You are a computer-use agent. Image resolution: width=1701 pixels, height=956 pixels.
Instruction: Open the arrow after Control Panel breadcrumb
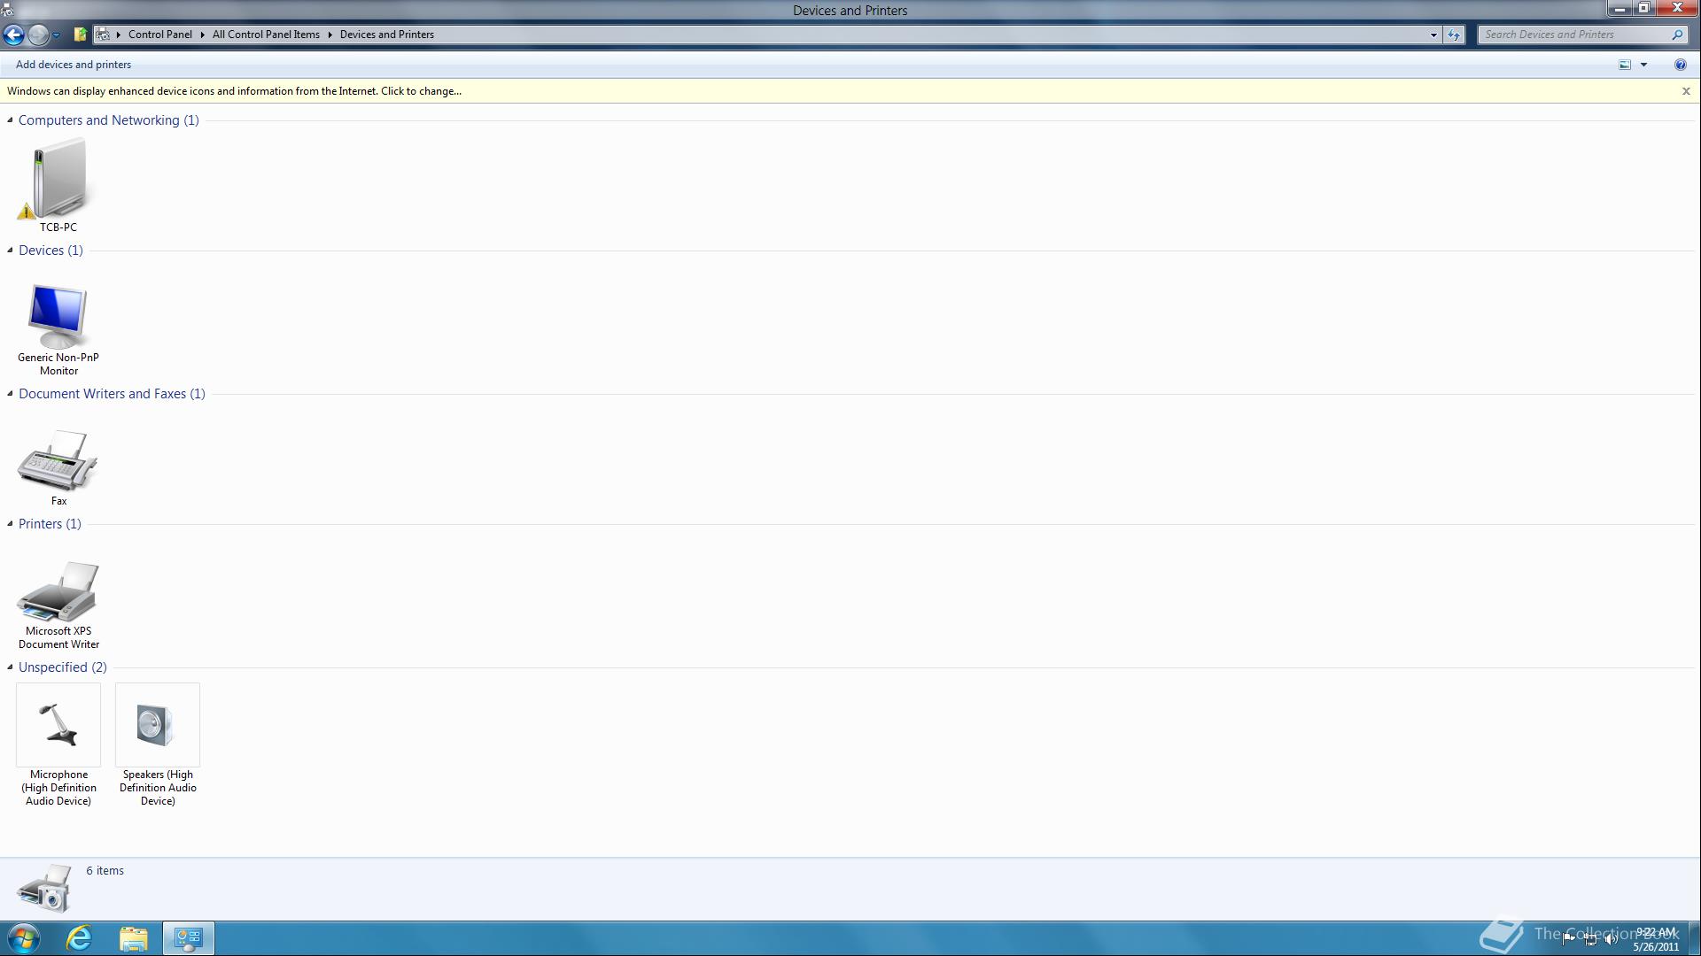pyautogui.click(x=202, y=35)
